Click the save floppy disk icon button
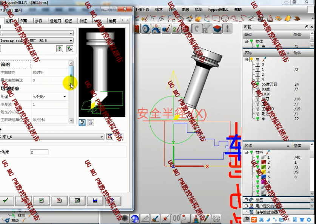316x224 pixels. coord(95,200)
